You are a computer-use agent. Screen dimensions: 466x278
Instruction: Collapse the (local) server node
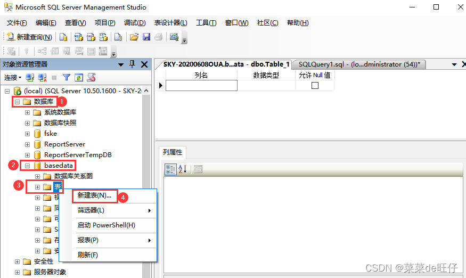7,91
